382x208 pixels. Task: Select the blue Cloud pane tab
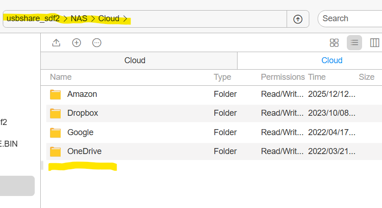point(332,60)
